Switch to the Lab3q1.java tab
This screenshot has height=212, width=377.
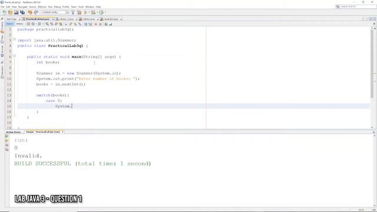89,19
